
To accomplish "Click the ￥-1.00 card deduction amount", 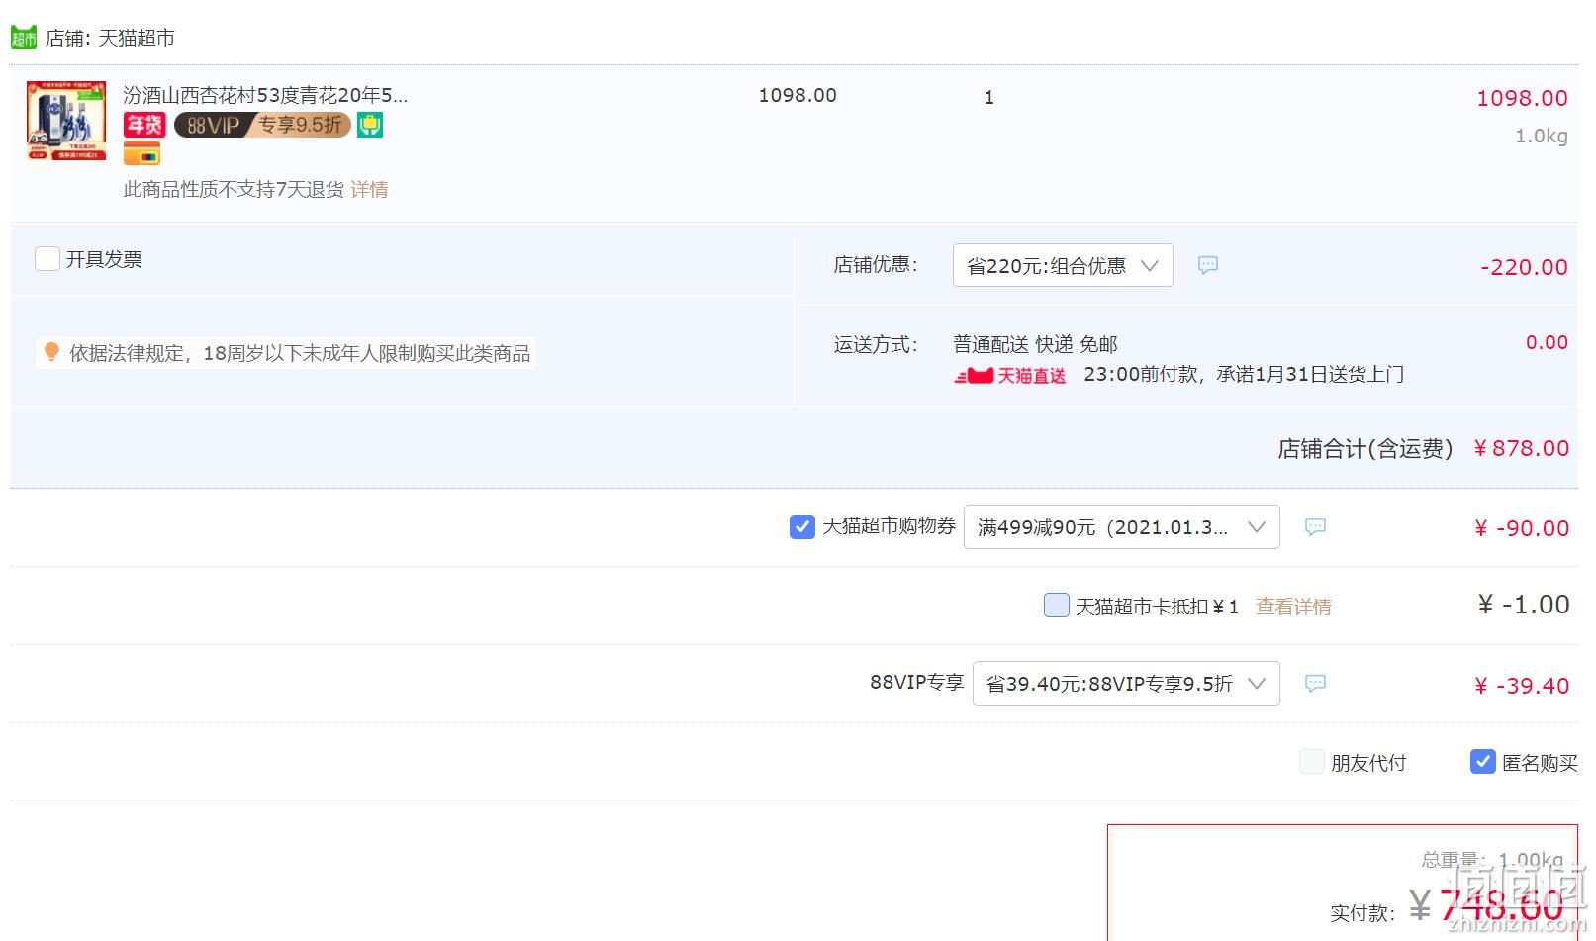I will pyautogui.click(x=1524, y=605).
